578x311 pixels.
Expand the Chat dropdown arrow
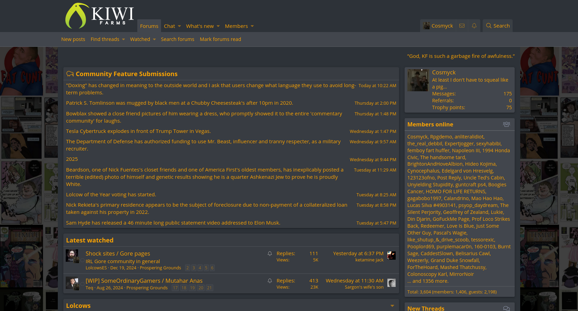click(x=179, y=26)
